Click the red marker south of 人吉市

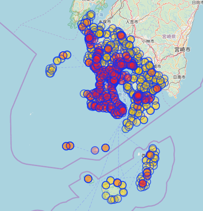[121, 36]
